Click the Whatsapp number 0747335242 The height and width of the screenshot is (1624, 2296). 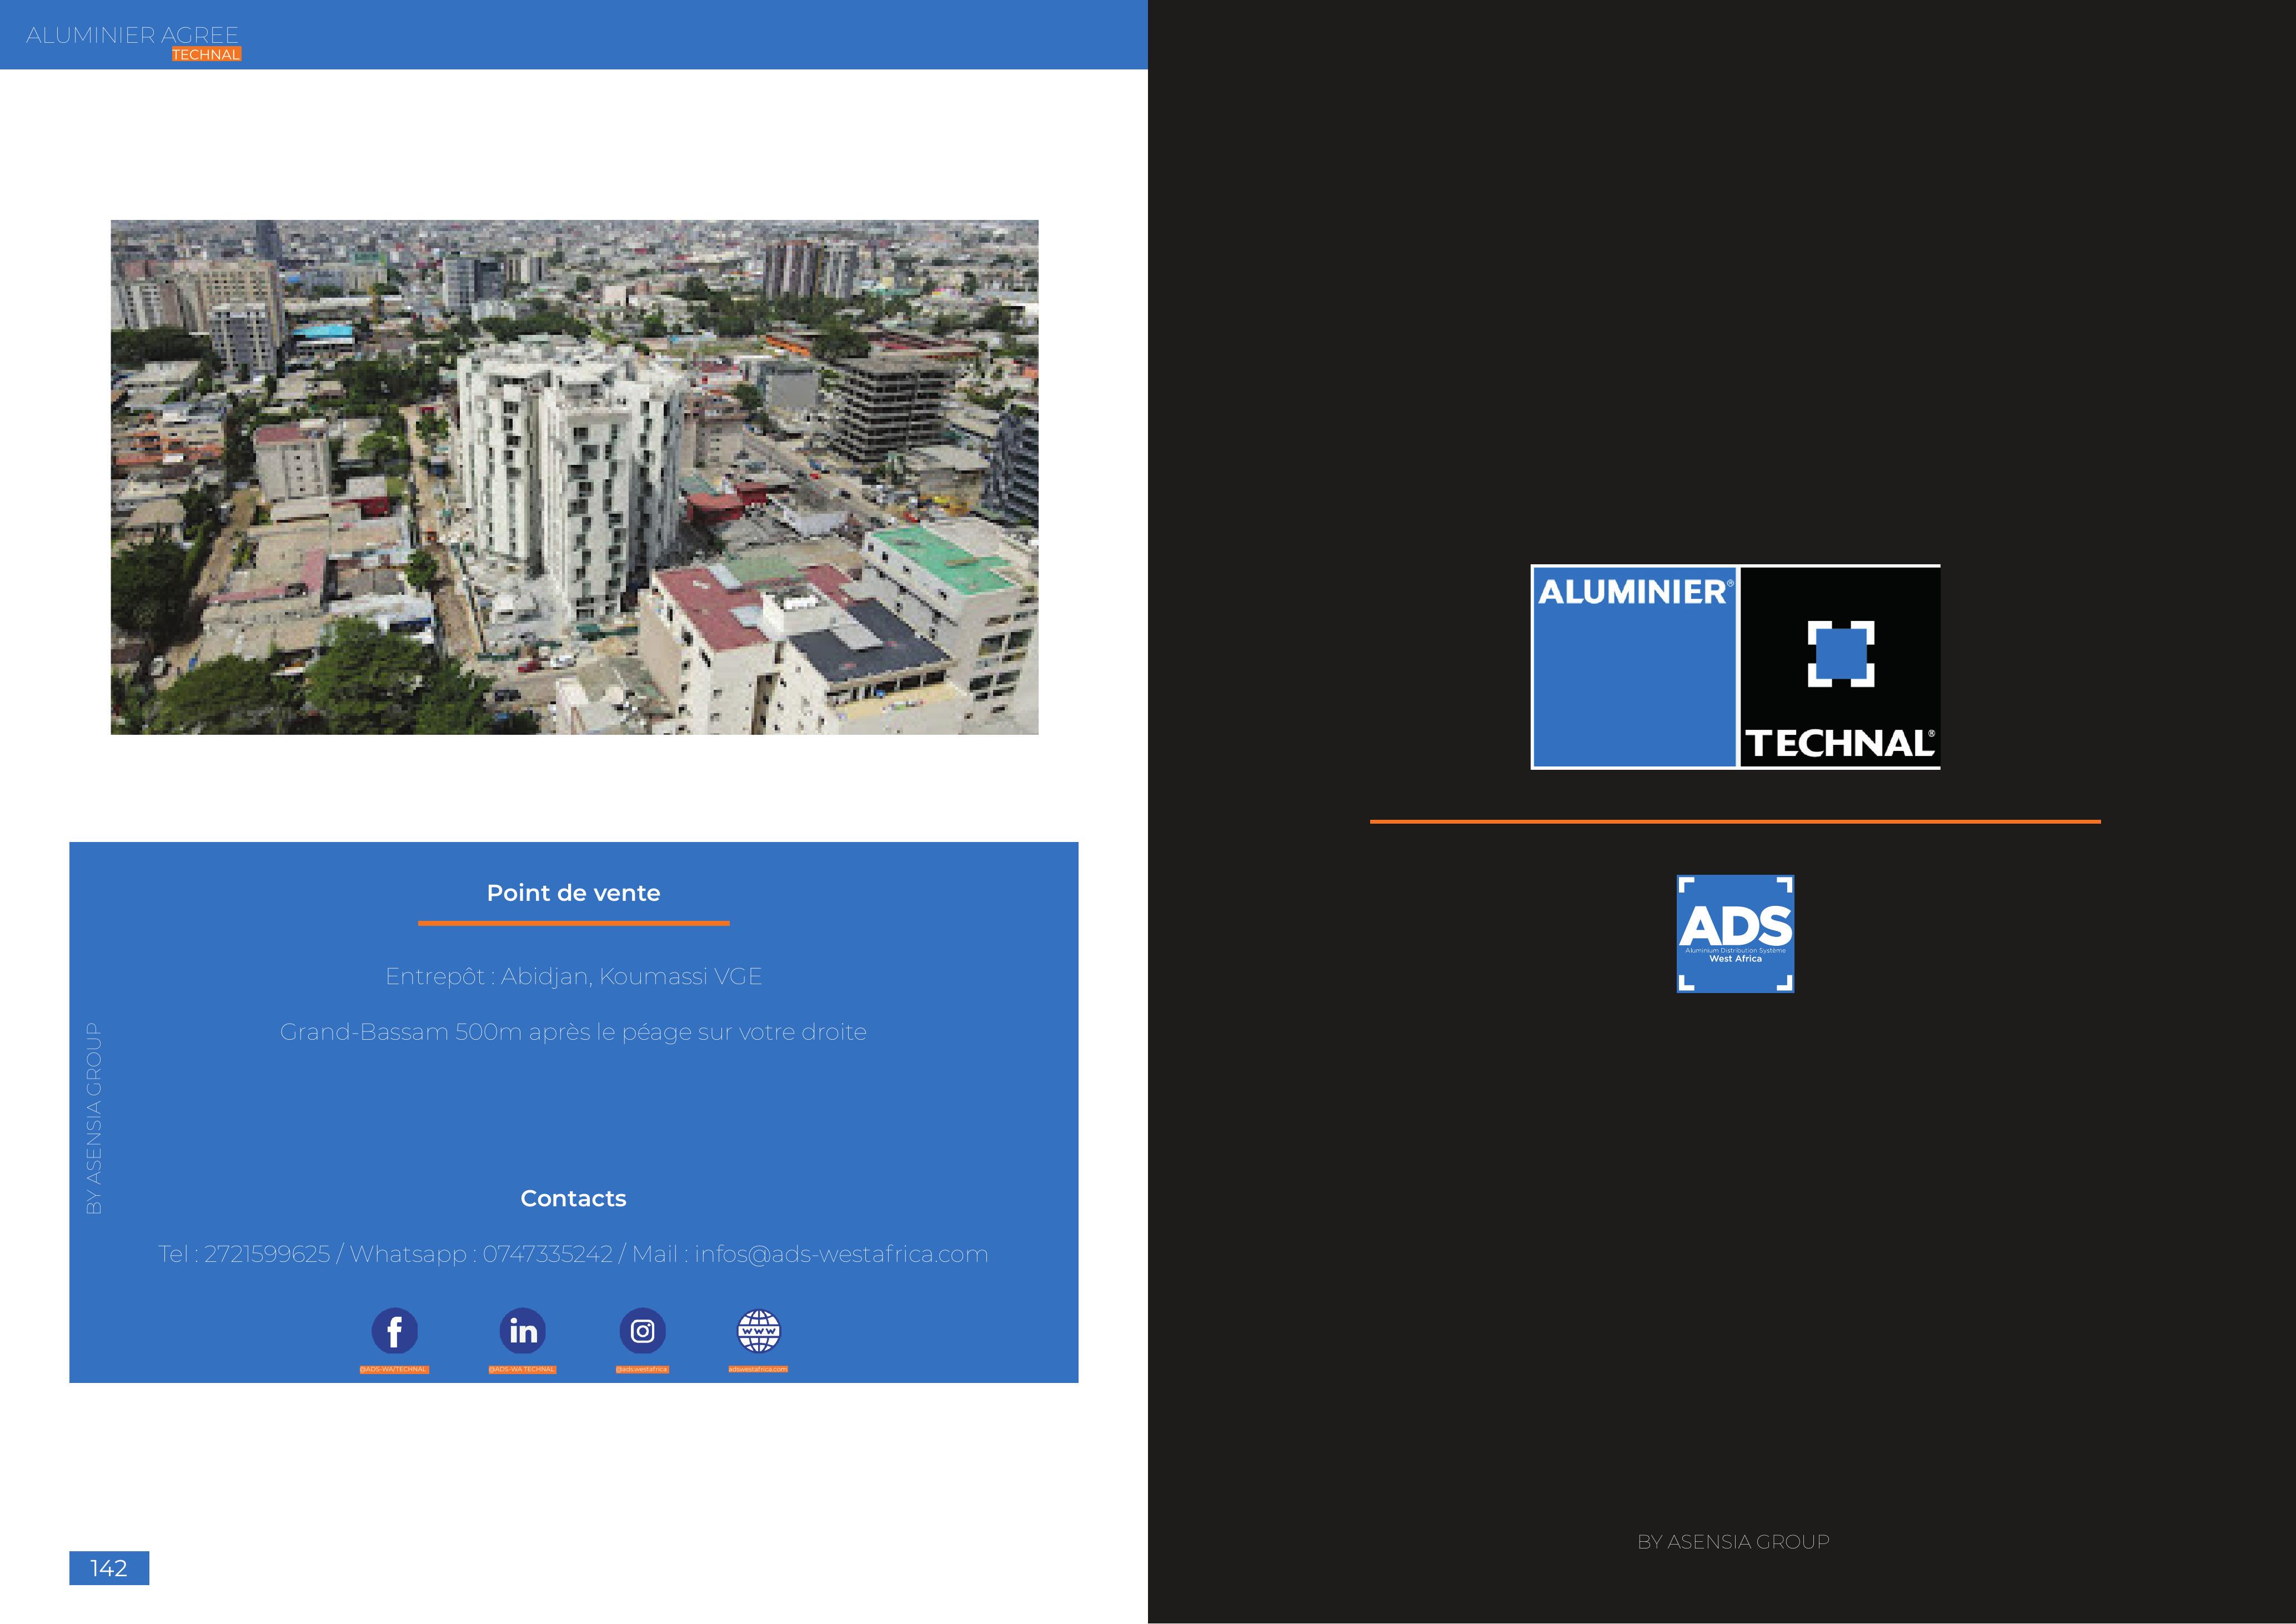(x=547, y=1254)
